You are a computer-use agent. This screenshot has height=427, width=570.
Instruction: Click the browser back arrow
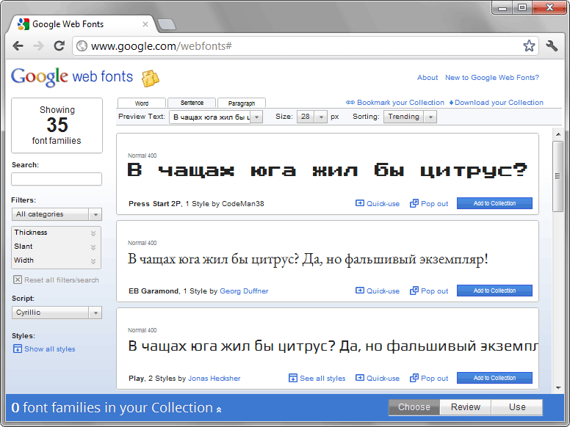click(18, 45)
